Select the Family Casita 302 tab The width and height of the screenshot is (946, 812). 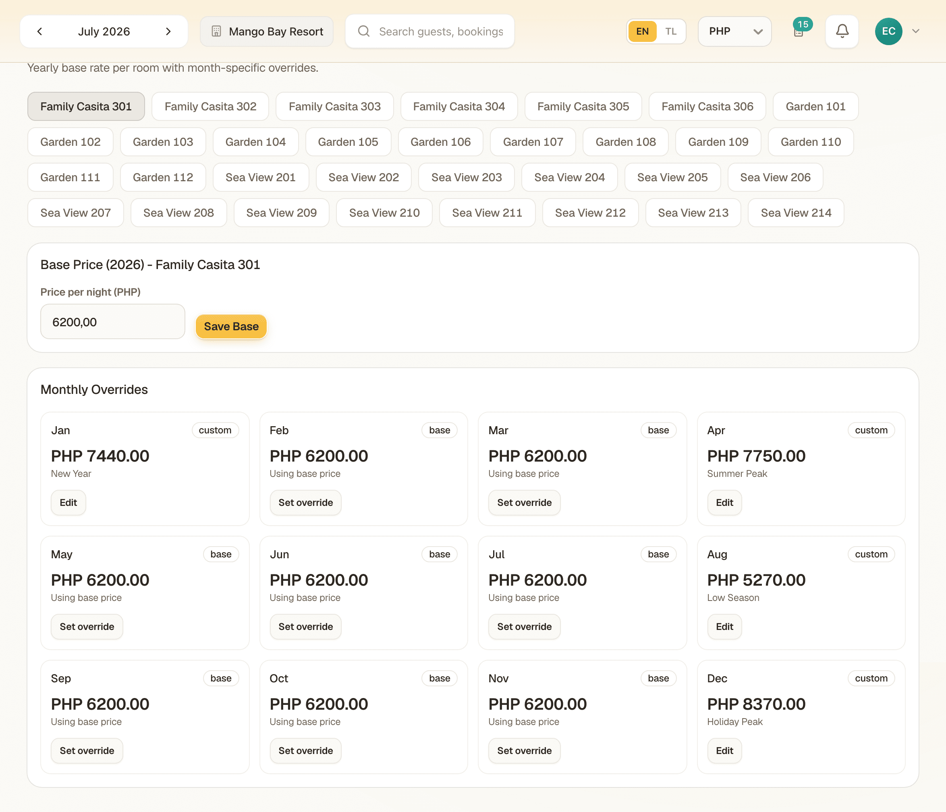click(210, 106)
